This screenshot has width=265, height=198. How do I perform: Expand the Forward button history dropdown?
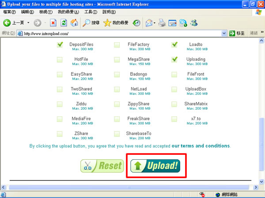(x=45, y=22)
